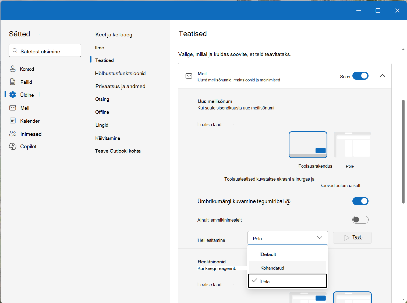Choose Kohandatud in the sound dropdown list
Image resolution: width=407 pixels, height=303 pixels.
pyautogui.click(x=287, y=268)
